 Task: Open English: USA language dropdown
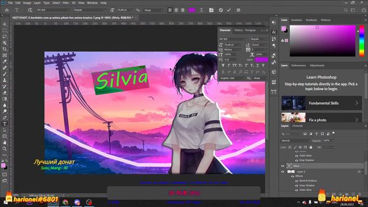pos(232,78)
